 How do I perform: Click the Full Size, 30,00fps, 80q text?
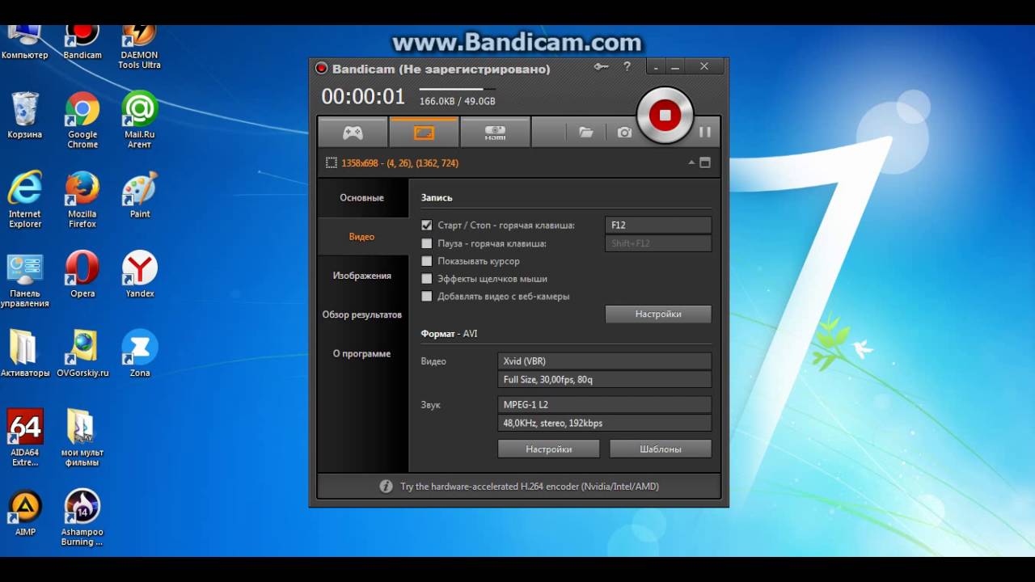548,380
